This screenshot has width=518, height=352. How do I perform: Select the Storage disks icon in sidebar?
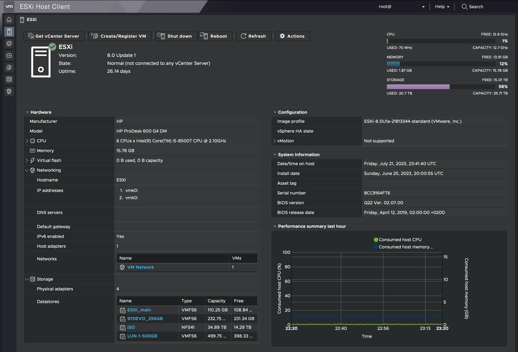[8, 79]
